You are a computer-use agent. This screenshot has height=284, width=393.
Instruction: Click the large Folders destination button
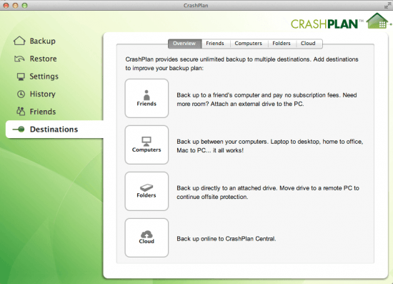tap(146, 191)
